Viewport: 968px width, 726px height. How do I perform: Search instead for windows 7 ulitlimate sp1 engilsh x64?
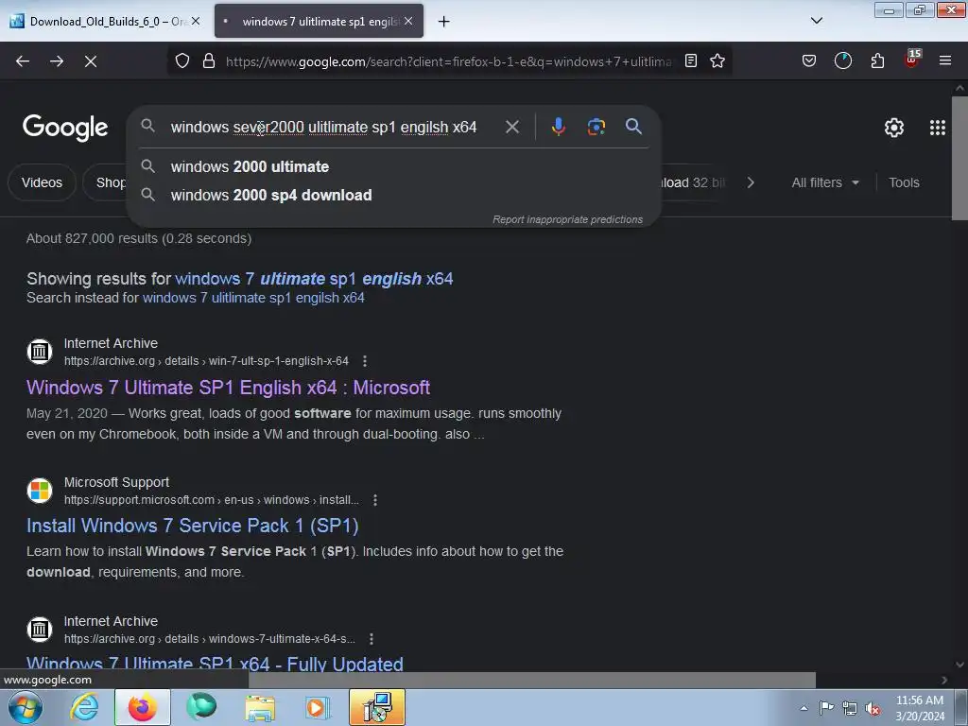pyautogui.click(x=253, y=298)
